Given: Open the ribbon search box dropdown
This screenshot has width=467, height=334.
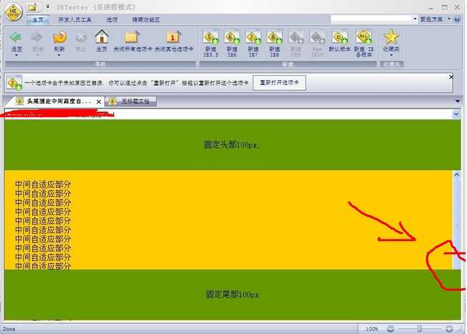Looking at the screenshot, I should pos(415,19).
